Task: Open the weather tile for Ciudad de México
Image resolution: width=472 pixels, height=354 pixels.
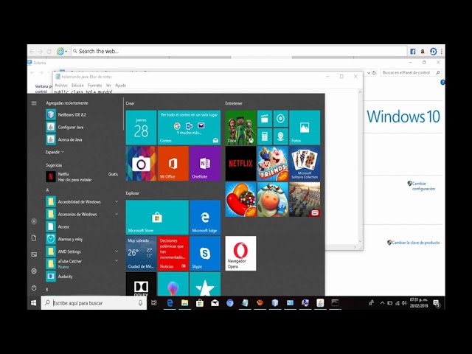Action: (141, 253)
